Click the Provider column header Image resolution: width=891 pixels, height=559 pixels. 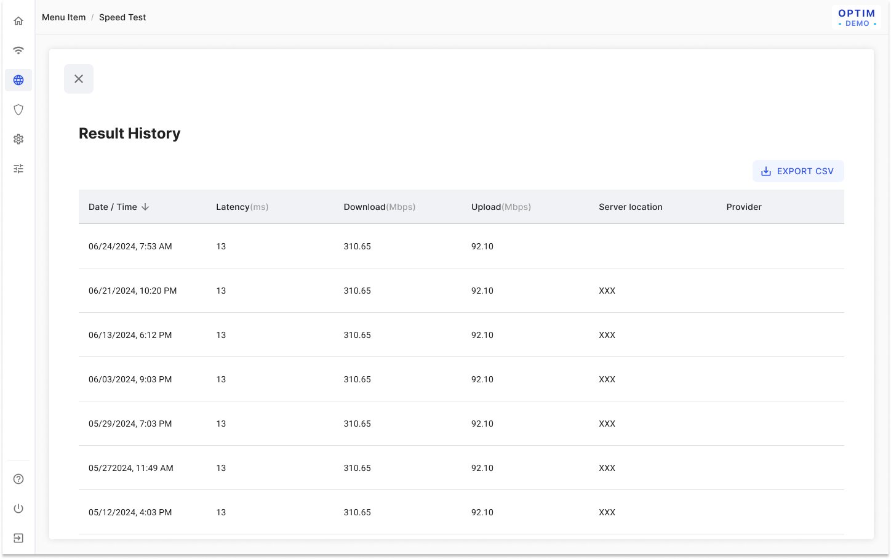tap(744, 207)
